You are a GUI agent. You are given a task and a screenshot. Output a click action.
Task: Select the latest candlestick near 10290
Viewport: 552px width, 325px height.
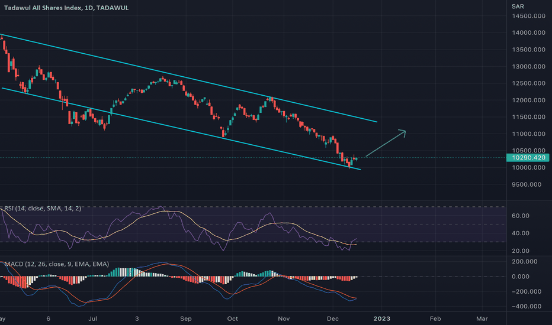tap(357, 159)
